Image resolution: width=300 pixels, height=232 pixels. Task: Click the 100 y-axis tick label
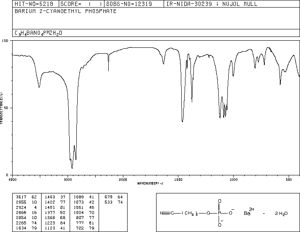(5, 41)
